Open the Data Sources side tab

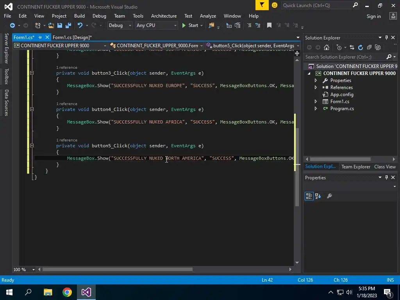pyautogui.click(x=6, y=103)
